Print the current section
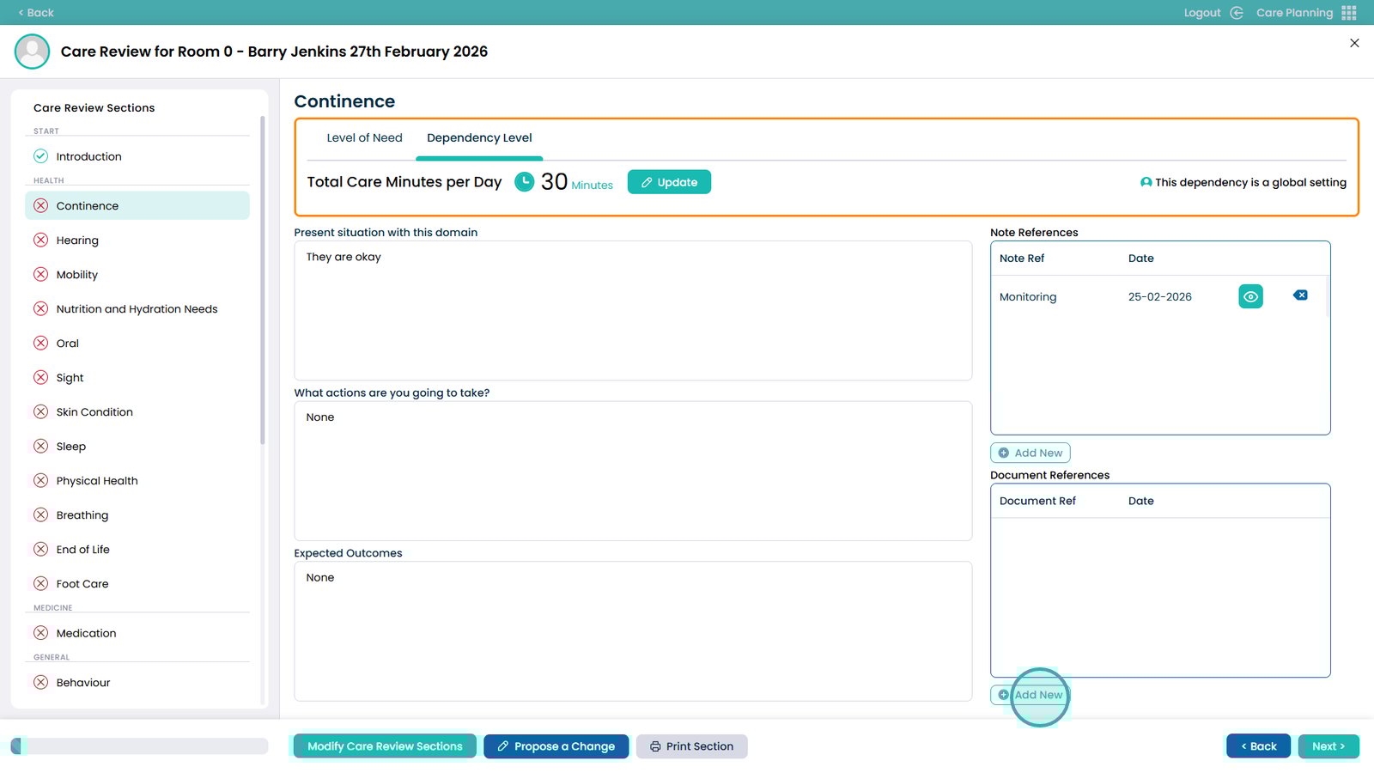Screen dimensions: 1374x773 [x=691, y=746]
